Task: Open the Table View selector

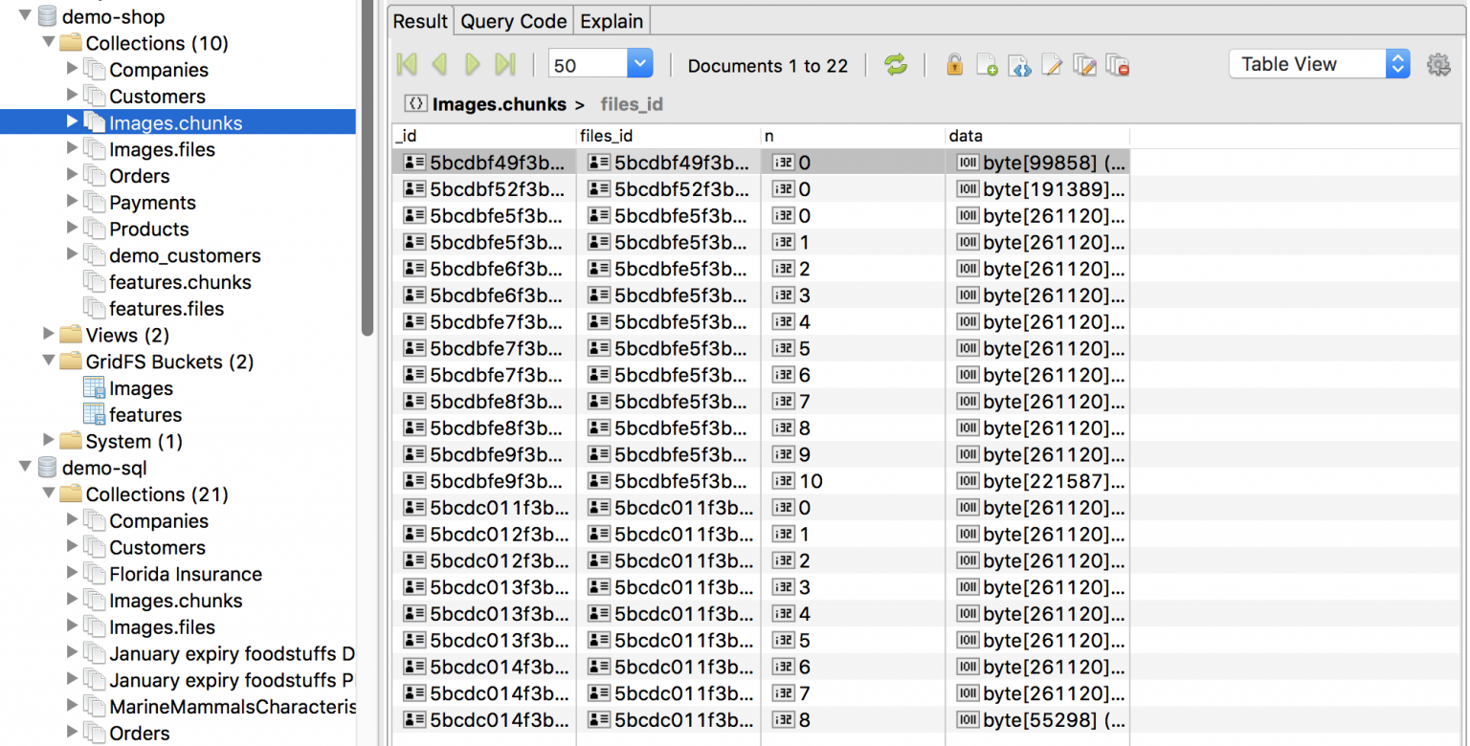Action: [x=1317, y=63]
